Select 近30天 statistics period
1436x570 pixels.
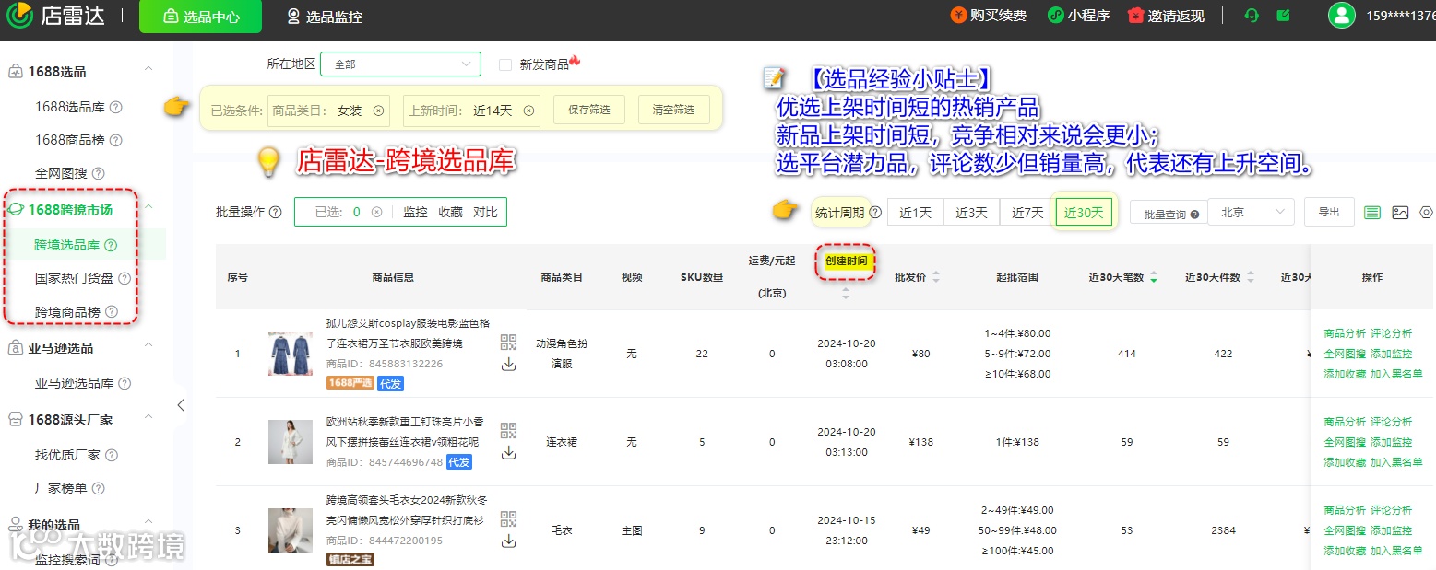(1084, 213)
